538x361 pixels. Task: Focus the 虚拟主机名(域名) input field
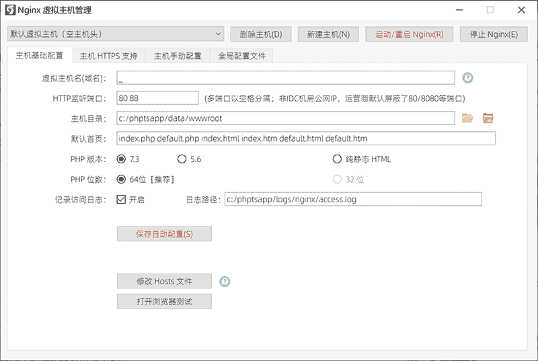click(x=285, y=78)
